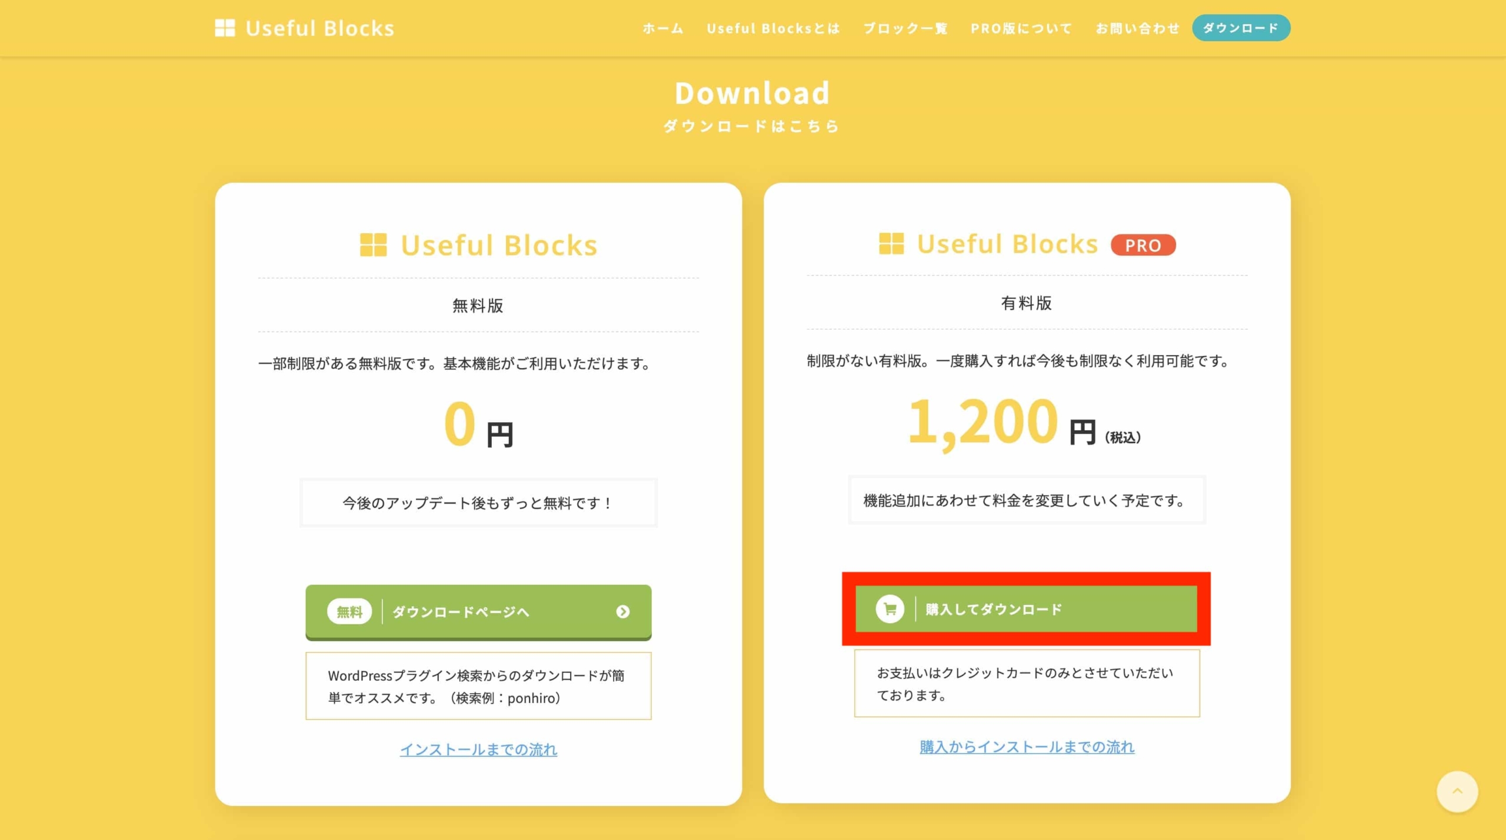
Task: Click the arrow icon on ダウンロードページへ button
Action: click(622, 612)
